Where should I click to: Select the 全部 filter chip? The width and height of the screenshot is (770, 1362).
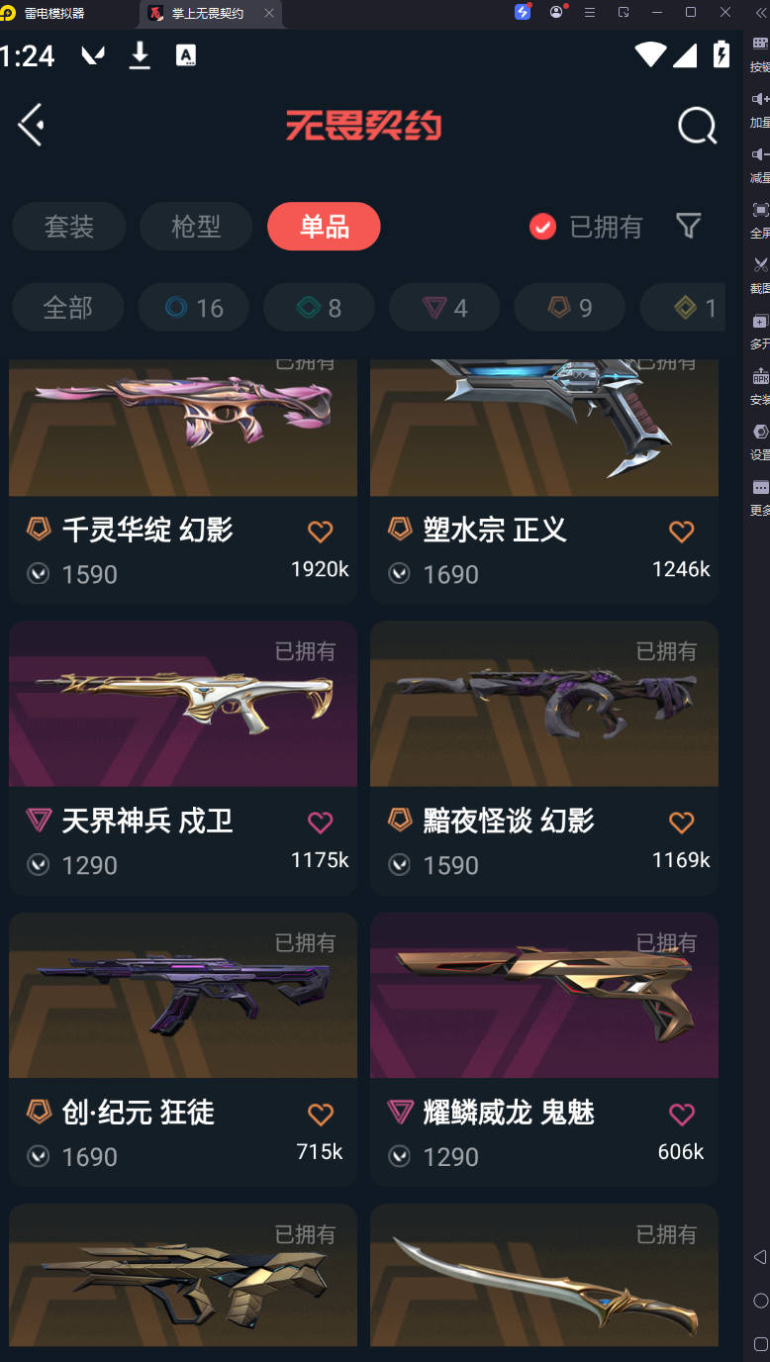tap(68, 308)
